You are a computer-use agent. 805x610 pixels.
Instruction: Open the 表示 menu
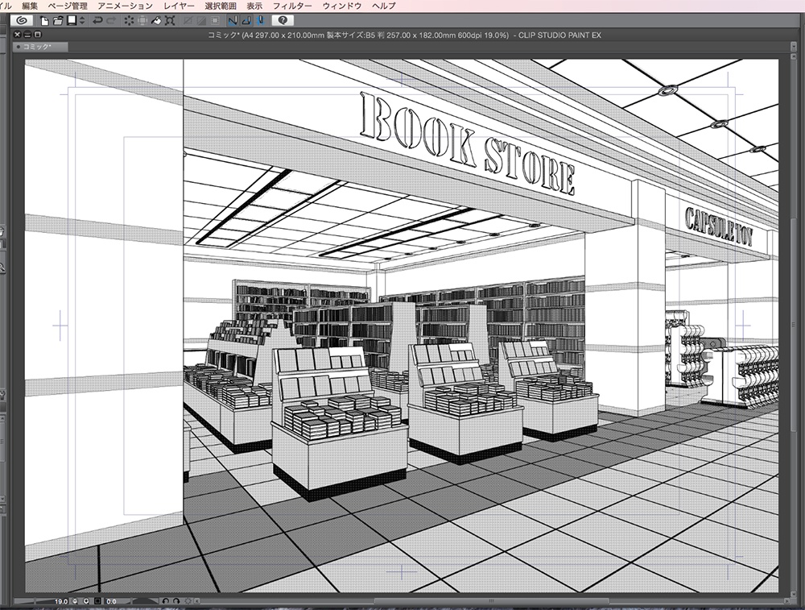pos(254,6)
